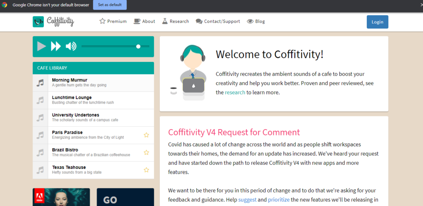Play the Morning Murmur track title
Viewport: 423px width, 206px height.
(69, 80)
